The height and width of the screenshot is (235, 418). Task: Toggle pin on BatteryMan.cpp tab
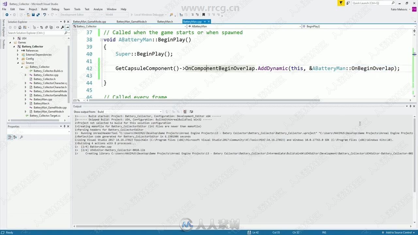click(x=205, y=22)
